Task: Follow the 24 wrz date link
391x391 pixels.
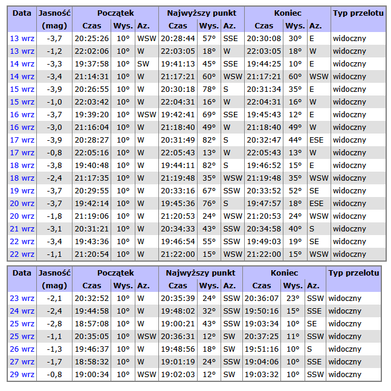Action: coord(22,311)
